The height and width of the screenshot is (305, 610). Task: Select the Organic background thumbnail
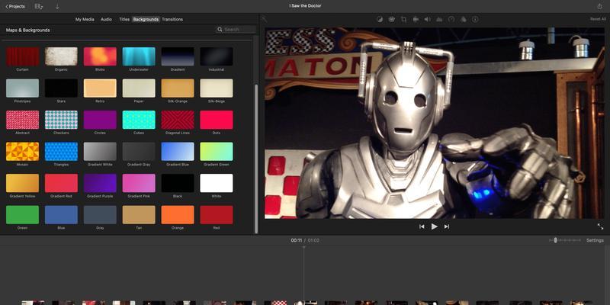click(x=61, y=56)
